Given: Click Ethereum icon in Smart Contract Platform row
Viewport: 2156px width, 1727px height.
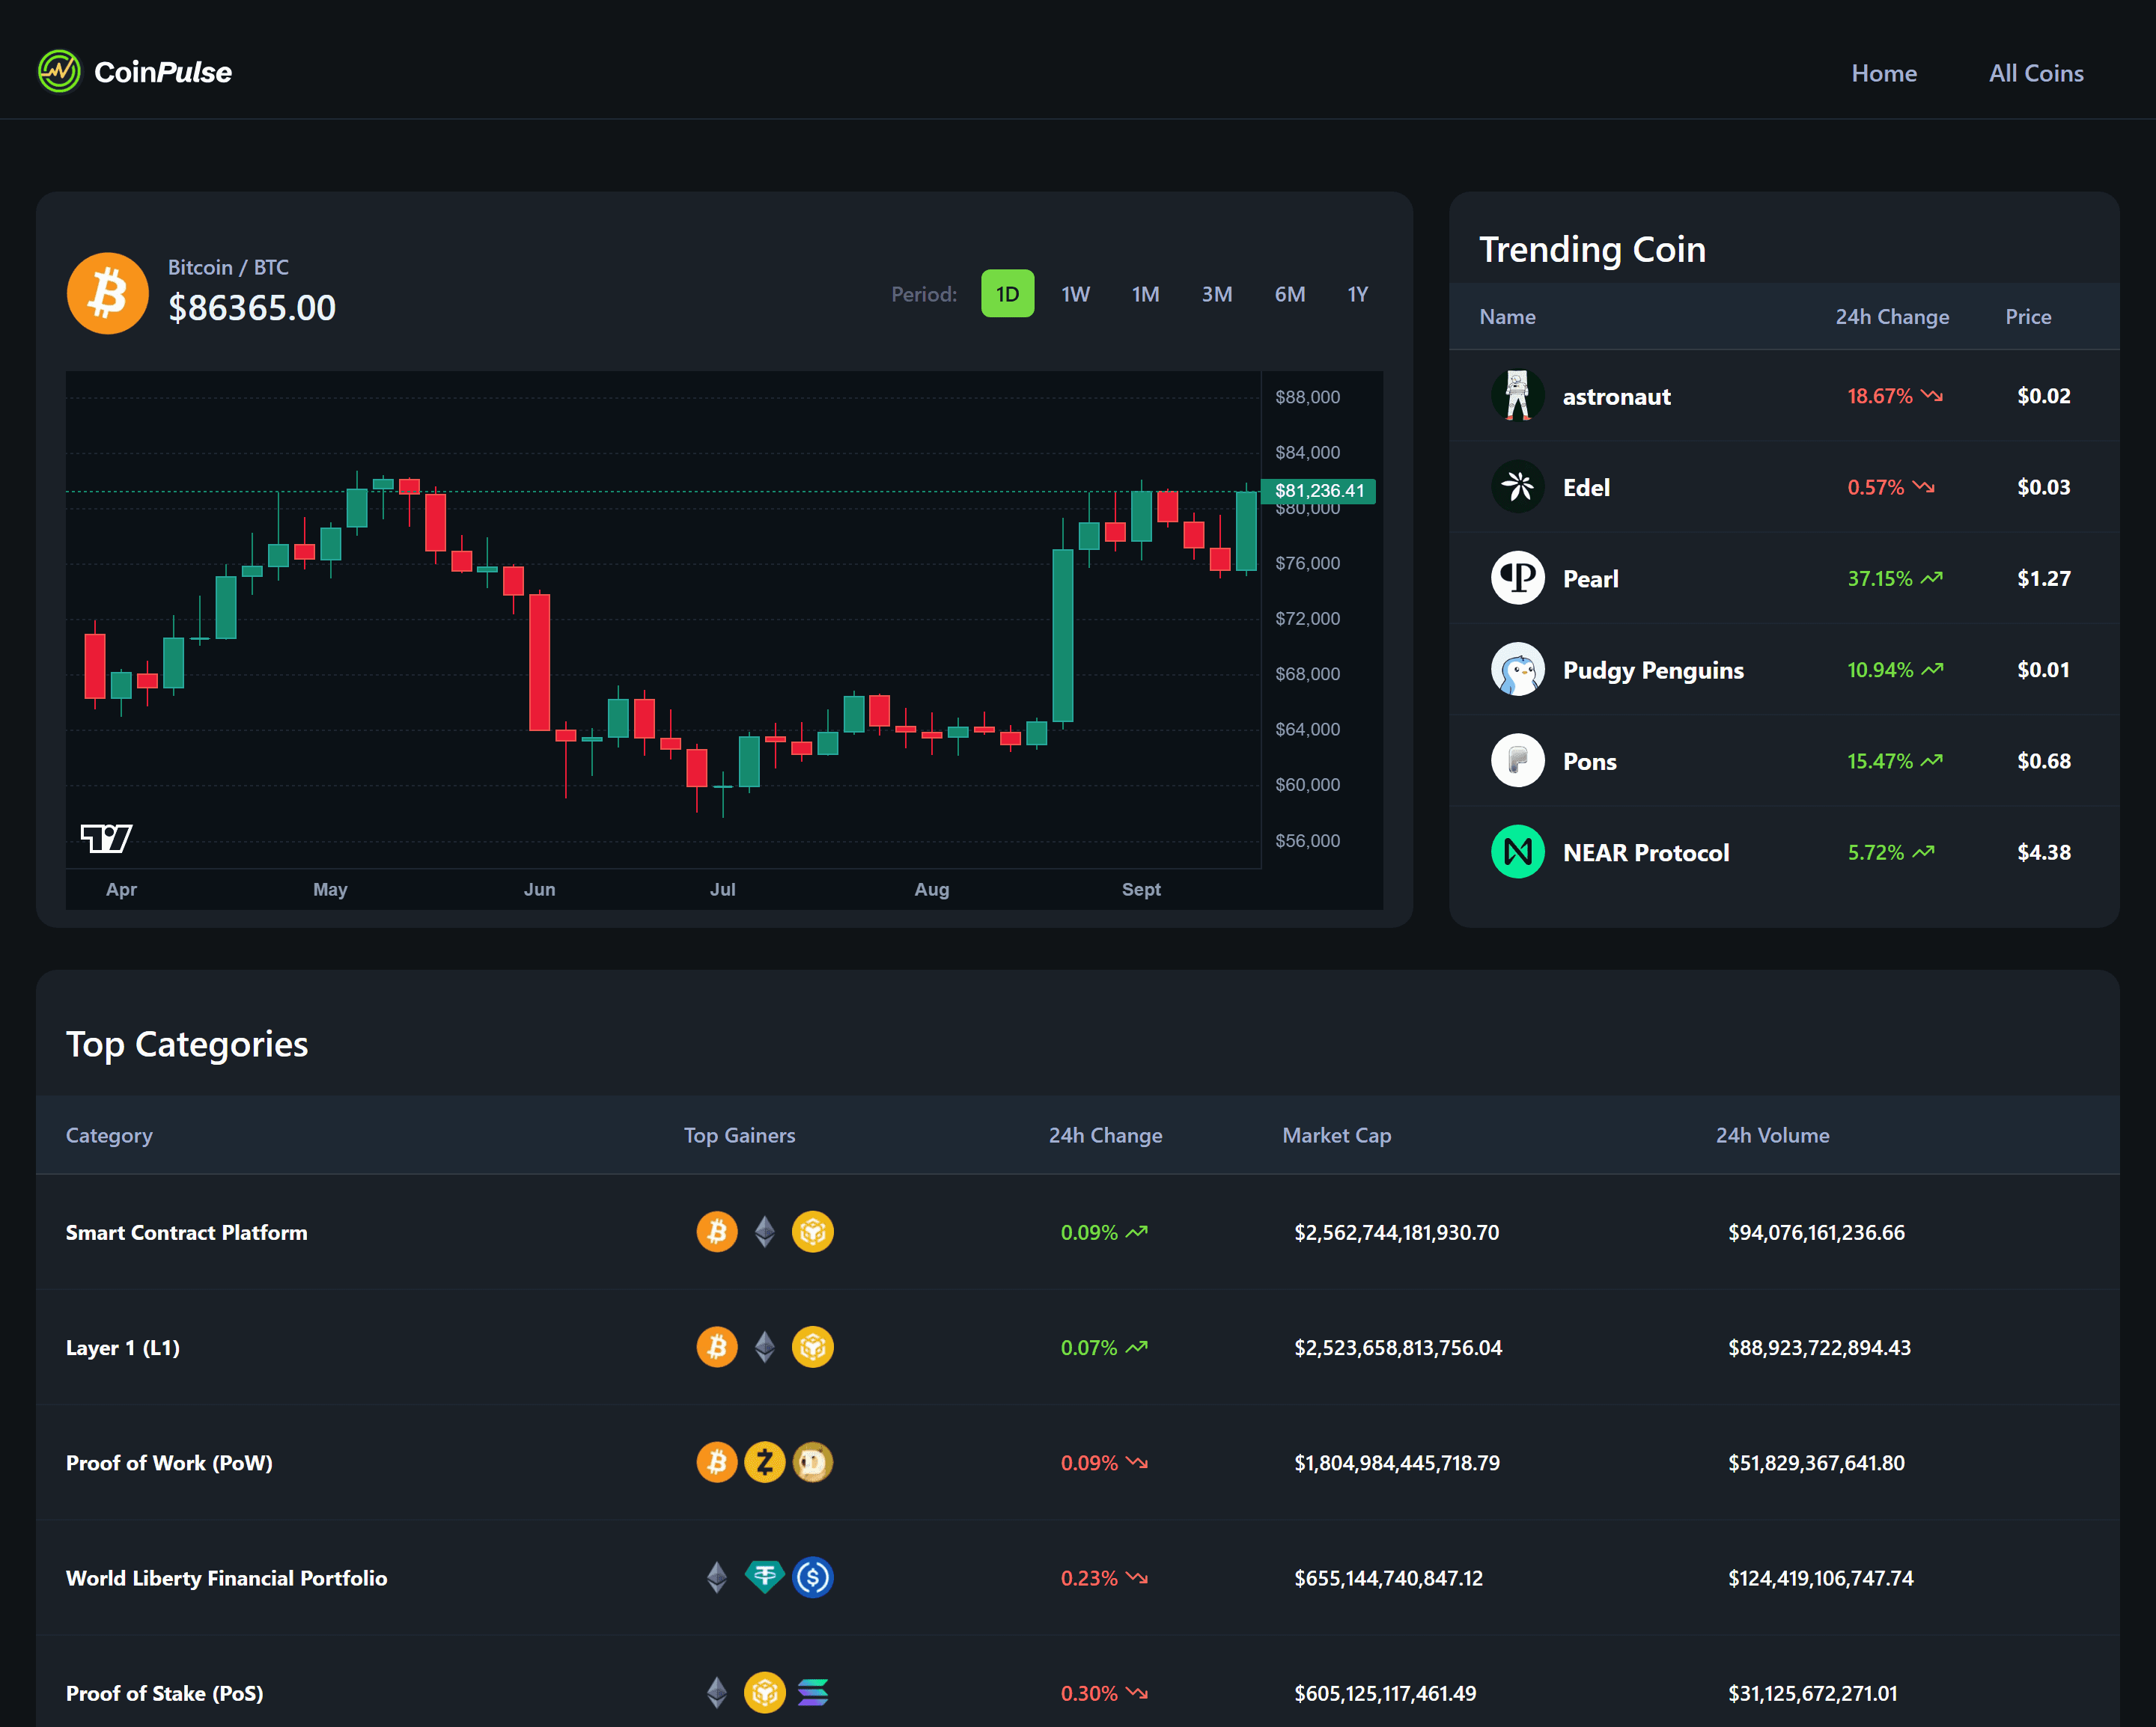Looking at the screenshot, I should pyautogui.click(x=765, y=1232).
